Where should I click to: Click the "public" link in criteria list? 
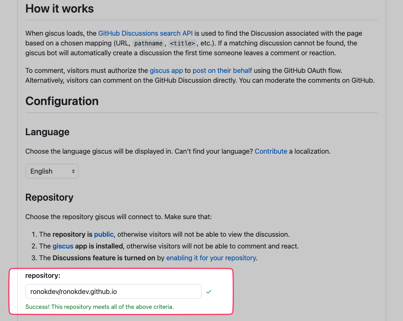point(104,234)
